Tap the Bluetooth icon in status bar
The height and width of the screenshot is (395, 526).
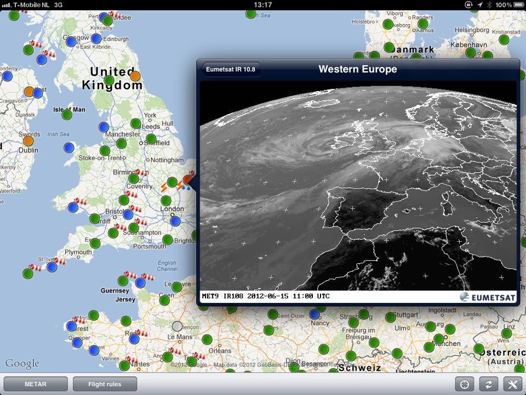click(489, 5)
